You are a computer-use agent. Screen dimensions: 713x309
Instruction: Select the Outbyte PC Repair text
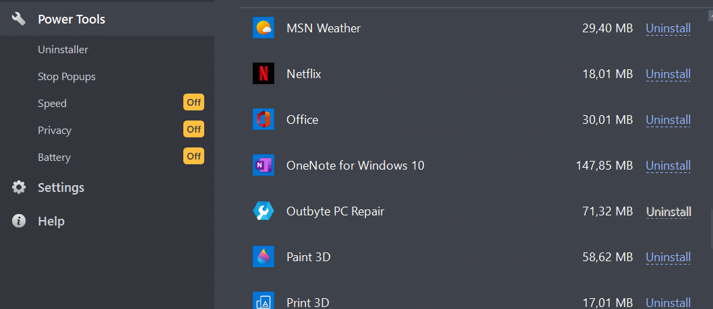(x=336, y=212)
